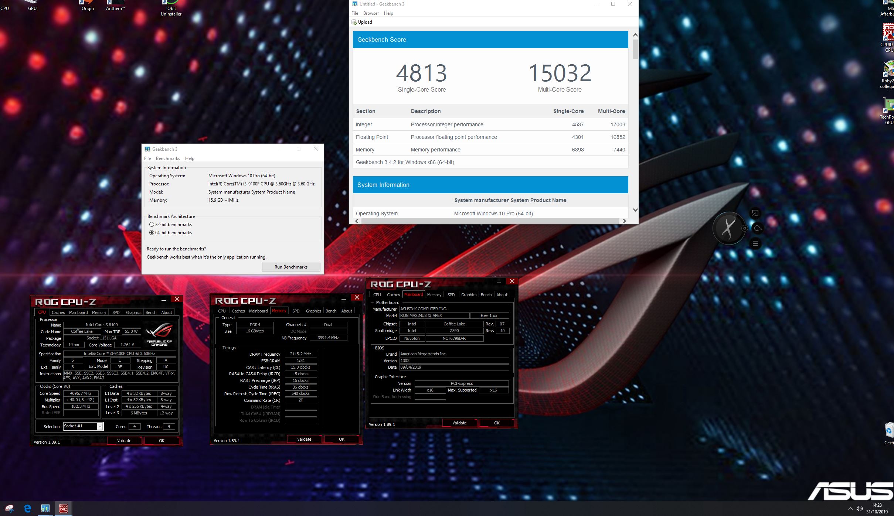The image size is (894, 516).
Task: Click the Geekbench vertical scrollbar thumb
Action: coord(635,49)
